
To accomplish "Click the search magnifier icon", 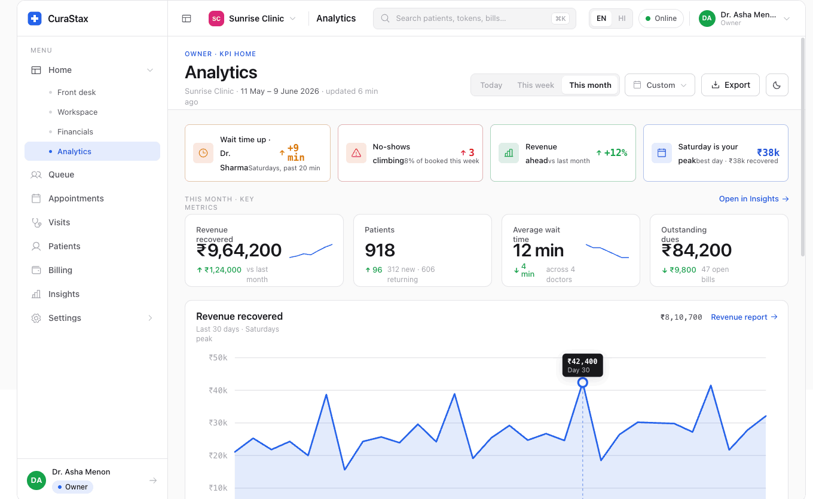I will (386, 19).
